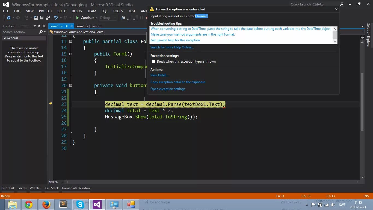Open Google Chrome from the taskbar
The height and width of the screenshot is (210, 373).
tap(29, 204)
